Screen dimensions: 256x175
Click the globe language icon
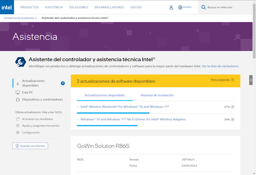[x=180, y=7]
